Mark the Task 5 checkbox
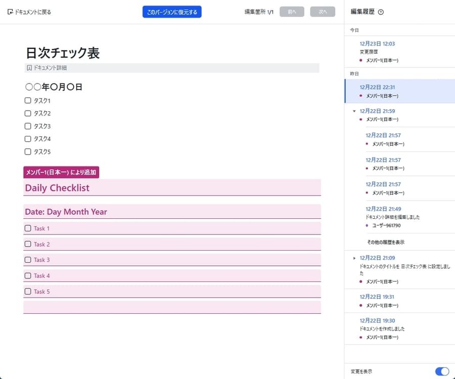Screen dimensions: 455x379 (28, 291)
